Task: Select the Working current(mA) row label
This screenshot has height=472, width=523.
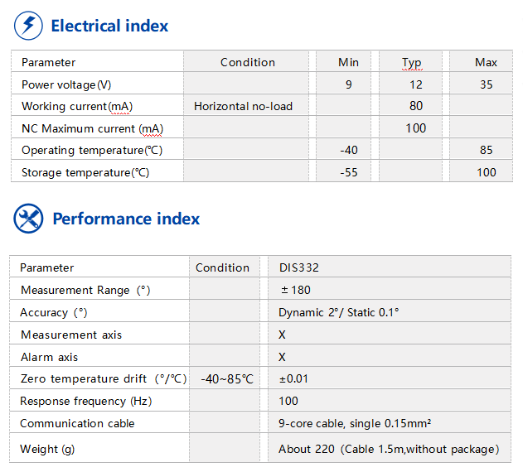Action: 77,106
